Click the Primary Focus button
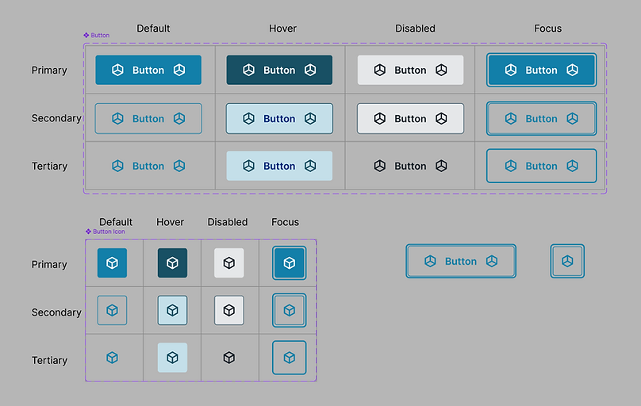Viewport: 641px width, 406px height. 541,70
